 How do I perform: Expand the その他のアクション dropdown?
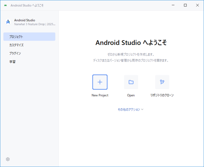[x=130, y=110]
